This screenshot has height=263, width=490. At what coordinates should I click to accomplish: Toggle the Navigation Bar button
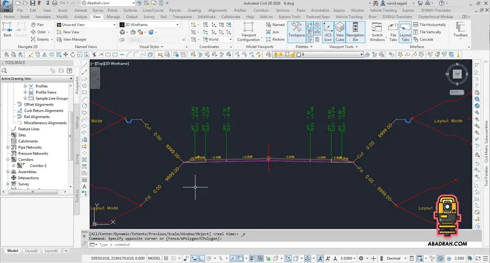tap(356, 31)
